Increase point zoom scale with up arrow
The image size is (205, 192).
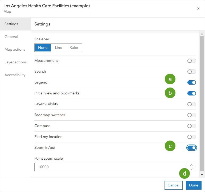coord(191,165)
